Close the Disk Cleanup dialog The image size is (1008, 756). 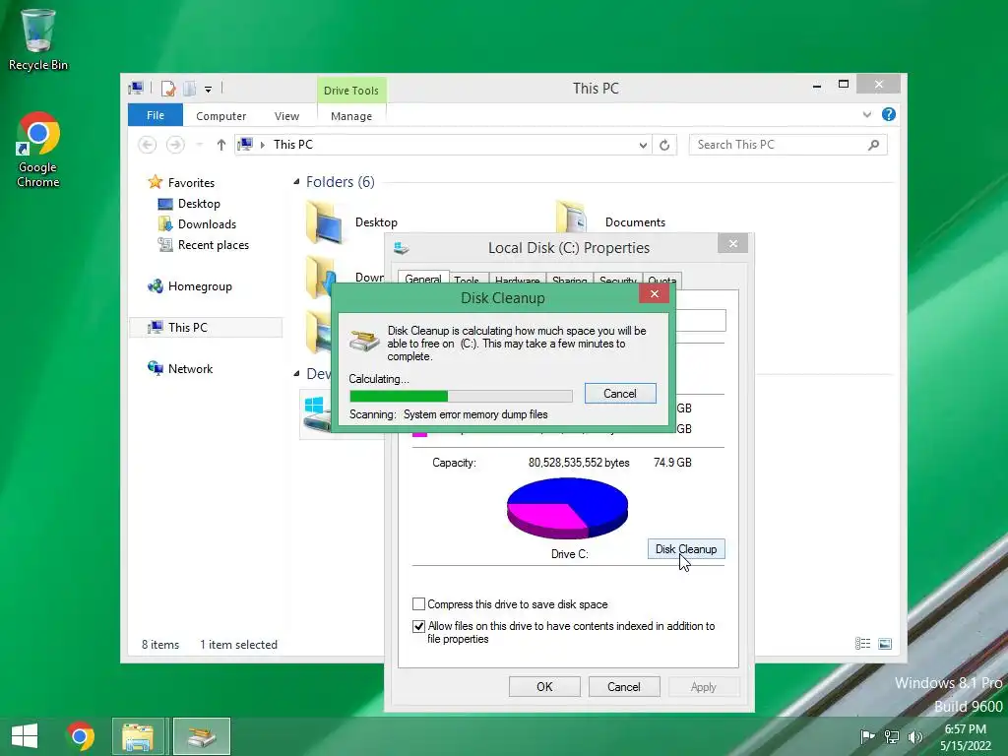pyautogui.click(x=654, y=293)
